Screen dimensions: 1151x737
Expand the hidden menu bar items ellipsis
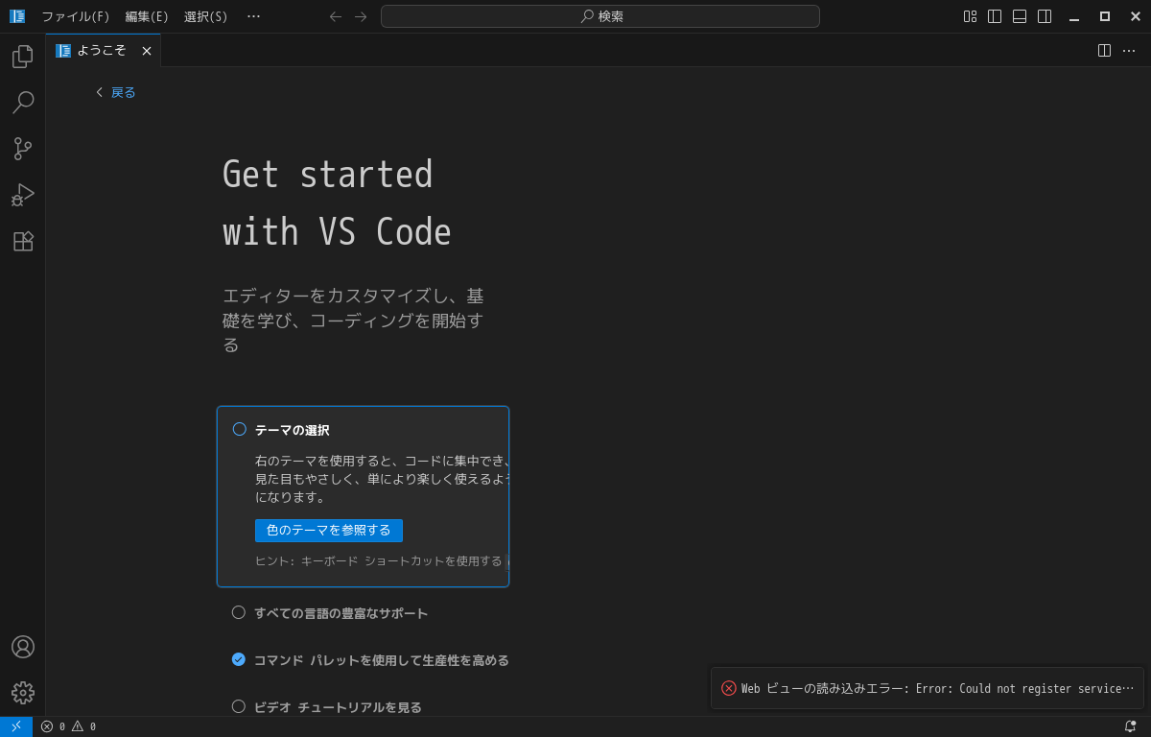(x=253, y=16)
